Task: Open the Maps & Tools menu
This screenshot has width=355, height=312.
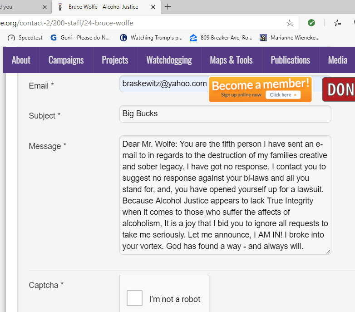Action: [x=231, y=60]
